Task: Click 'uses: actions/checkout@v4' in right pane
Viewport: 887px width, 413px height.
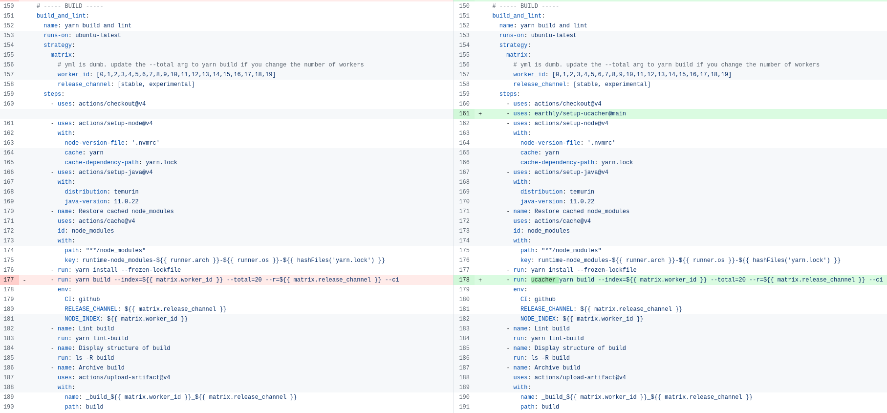Action: click(x=558, y=104)
